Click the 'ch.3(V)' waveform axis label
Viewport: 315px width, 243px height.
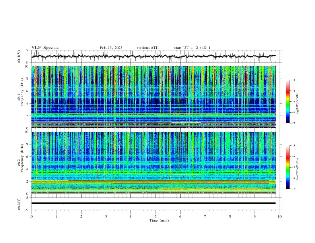(19, 204)
